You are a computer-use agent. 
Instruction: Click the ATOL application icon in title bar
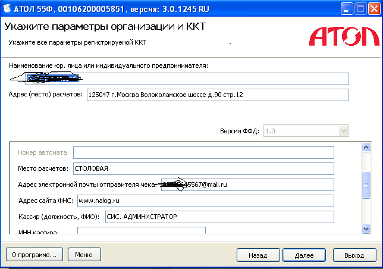7,9
